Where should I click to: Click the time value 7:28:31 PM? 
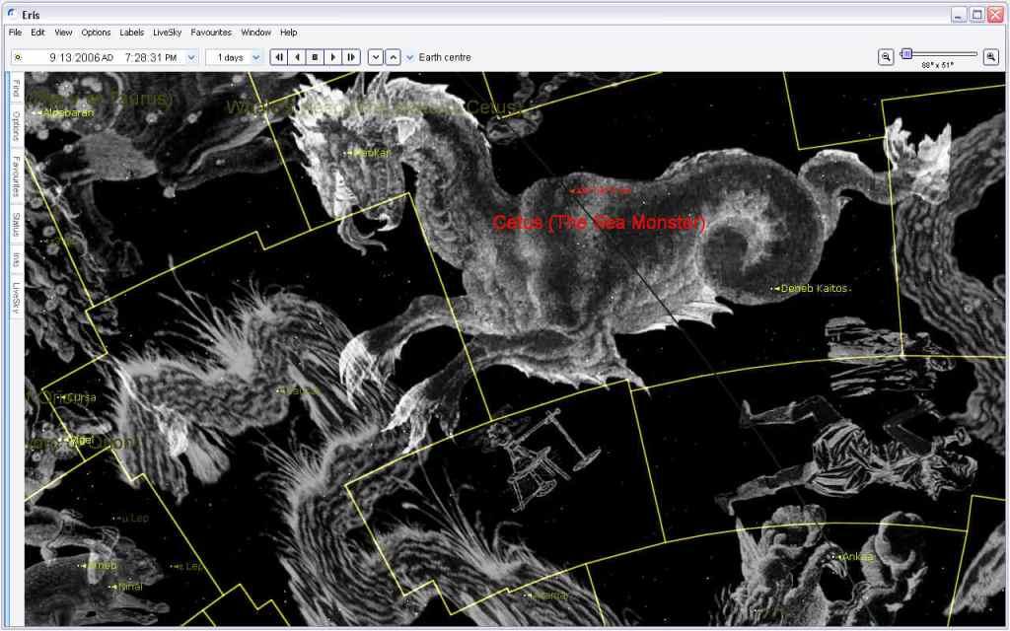pos(151,57)
